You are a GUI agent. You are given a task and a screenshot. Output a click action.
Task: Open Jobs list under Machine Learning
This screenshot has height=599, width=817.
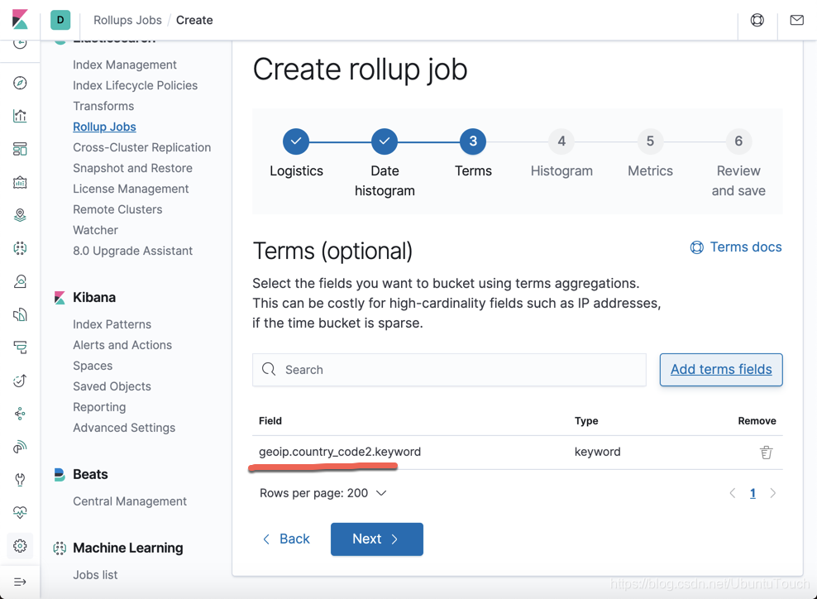95,574
